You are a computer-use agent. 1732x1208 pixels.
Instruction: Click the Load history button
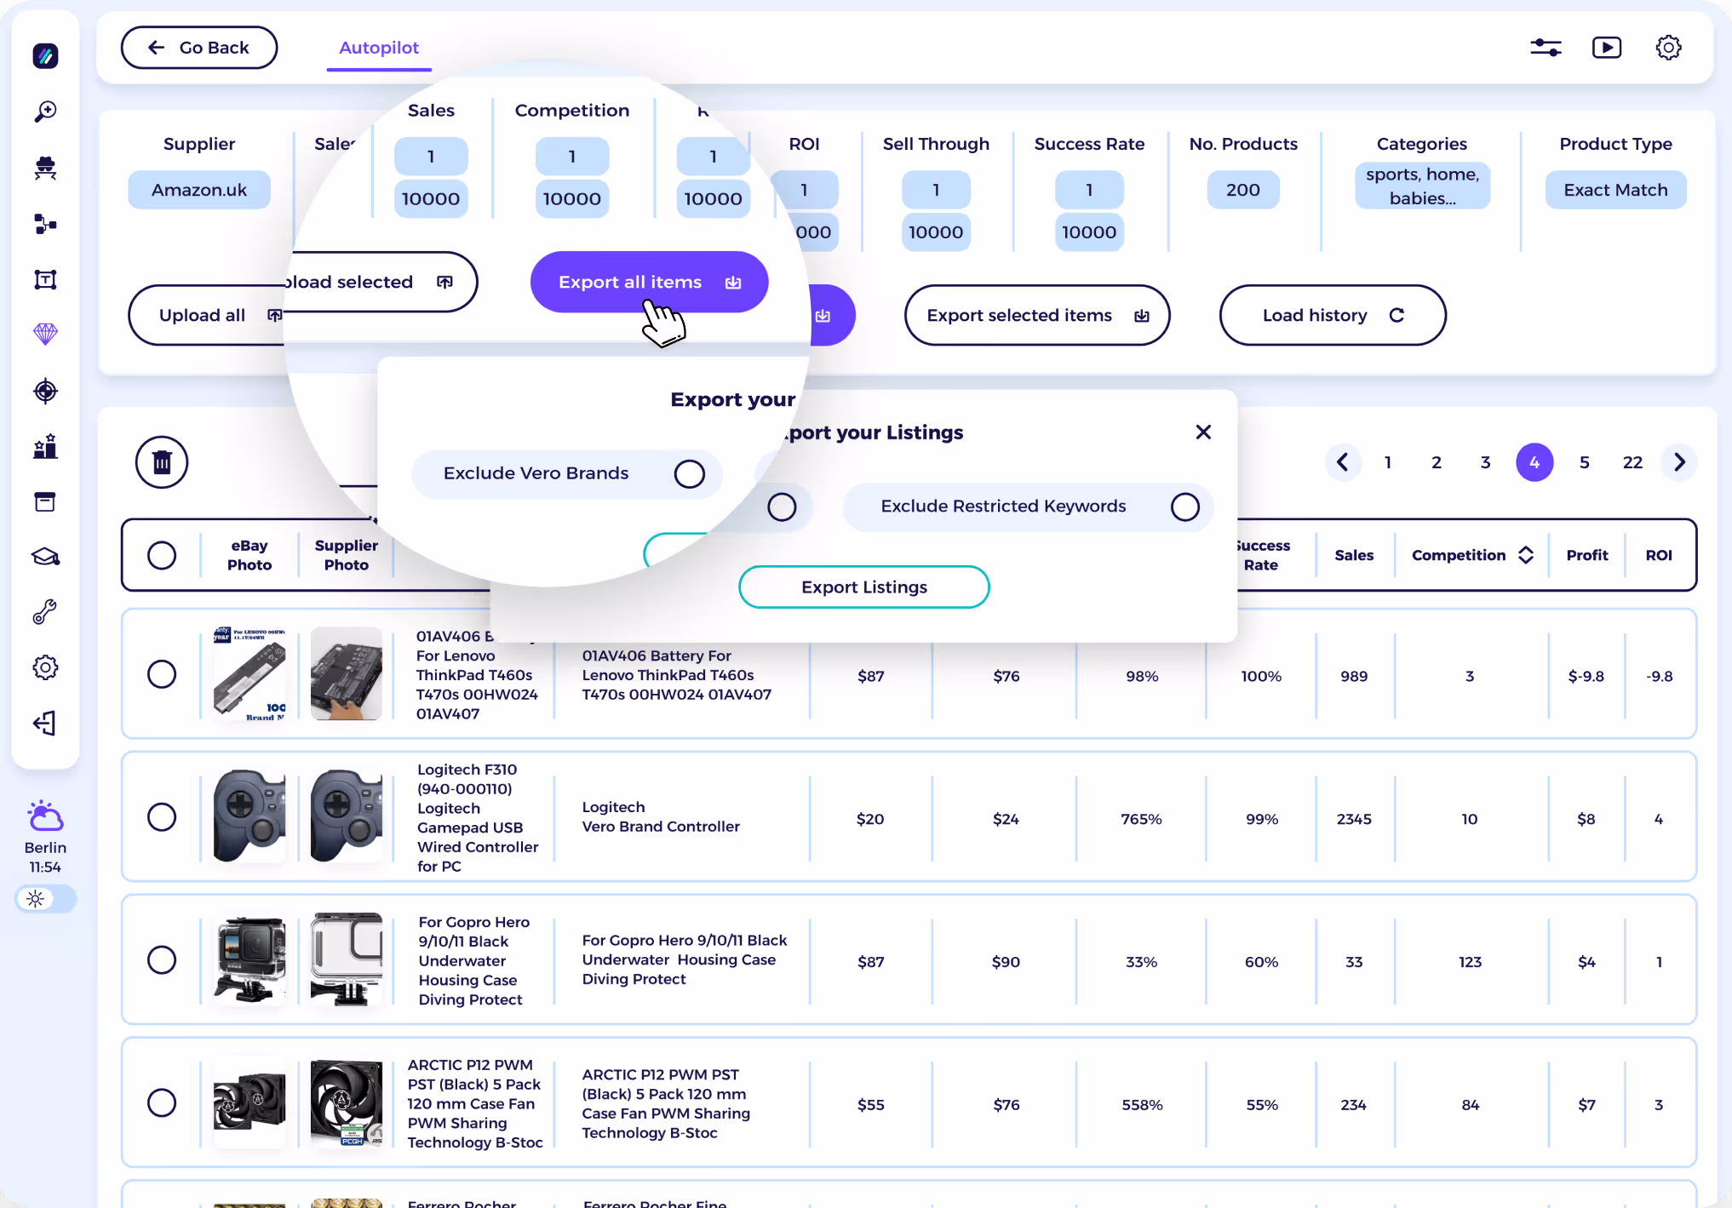click(1332, 315)
